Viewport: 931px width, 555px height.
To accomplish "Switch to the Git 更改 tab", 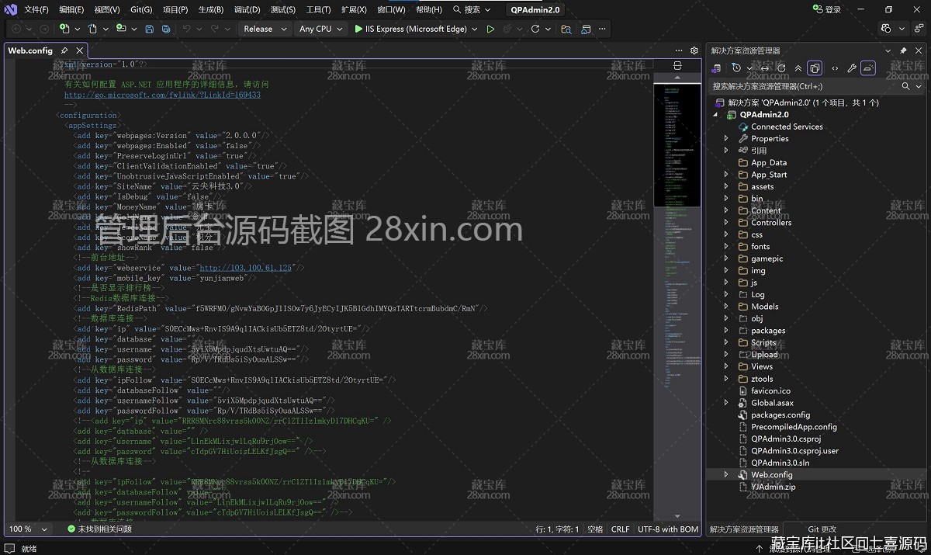I will point(821,529).
